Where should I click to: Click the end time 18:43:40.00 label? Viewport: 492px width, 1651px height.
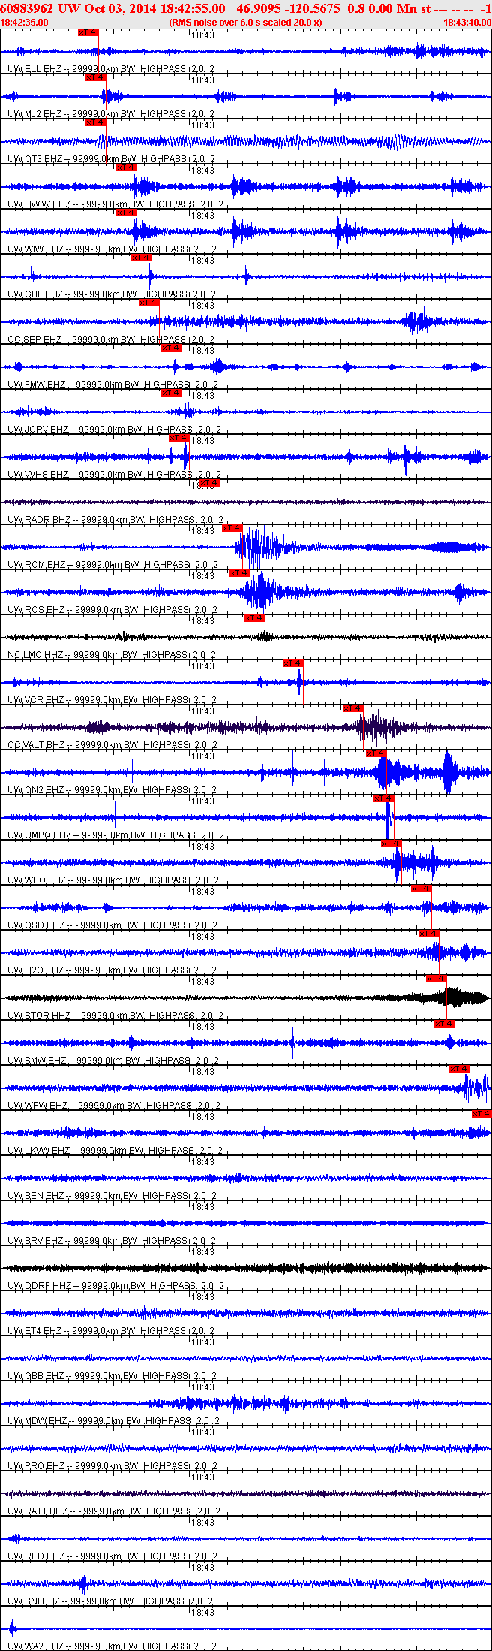tap(467, 23)
